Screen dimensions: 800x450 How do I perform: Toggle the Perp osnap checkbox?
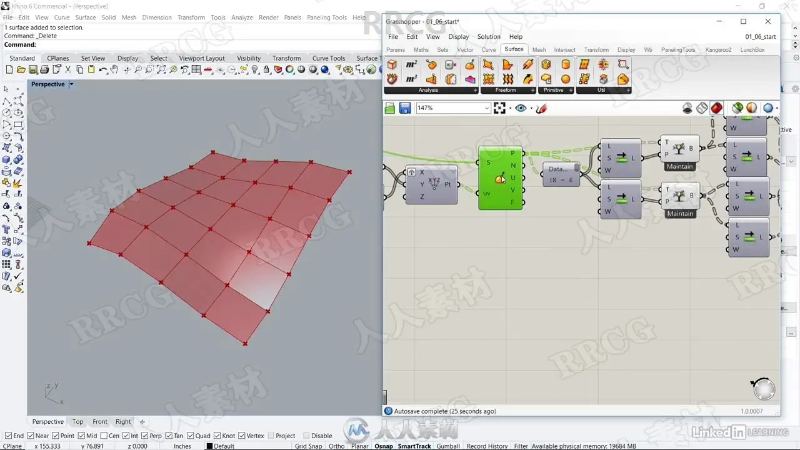pyautogui.click(x=145, y=436)
